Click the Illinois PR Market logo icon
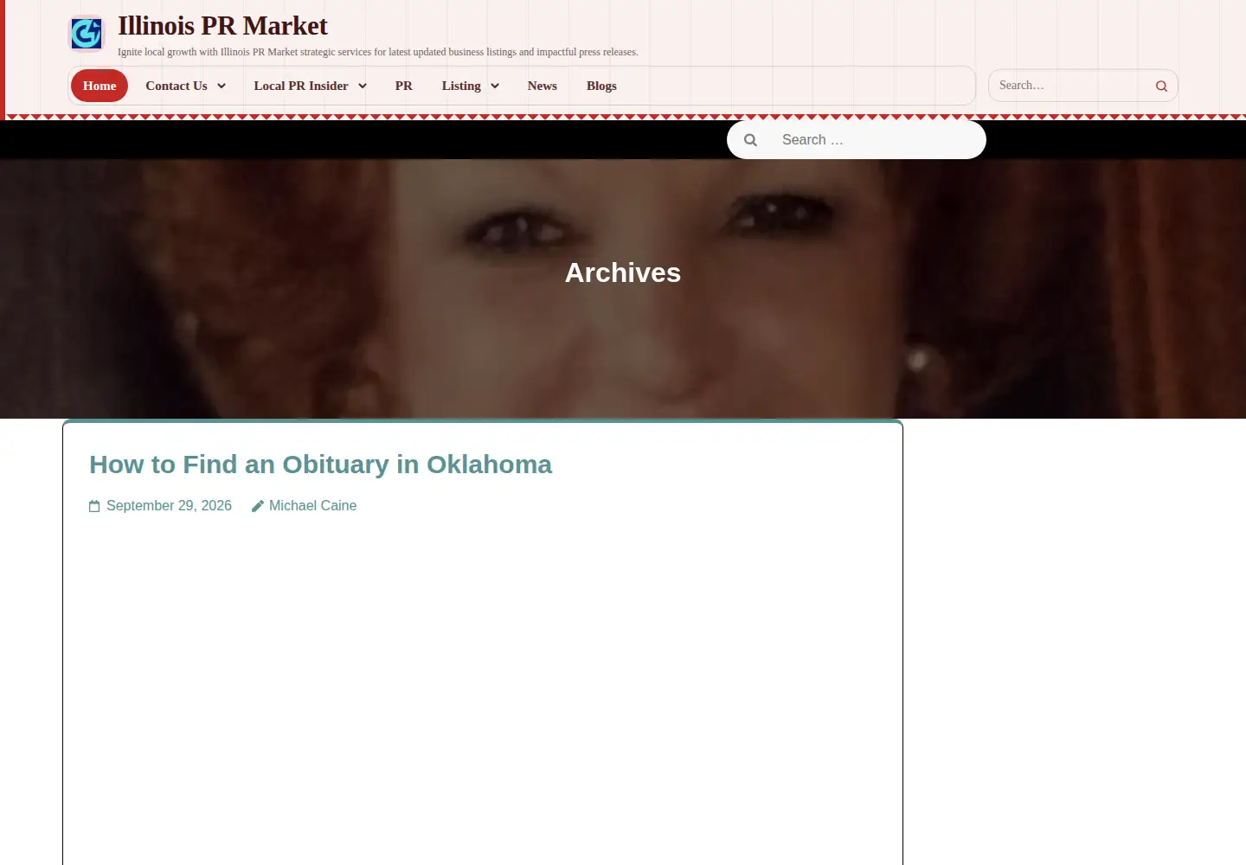 point(87,34)
